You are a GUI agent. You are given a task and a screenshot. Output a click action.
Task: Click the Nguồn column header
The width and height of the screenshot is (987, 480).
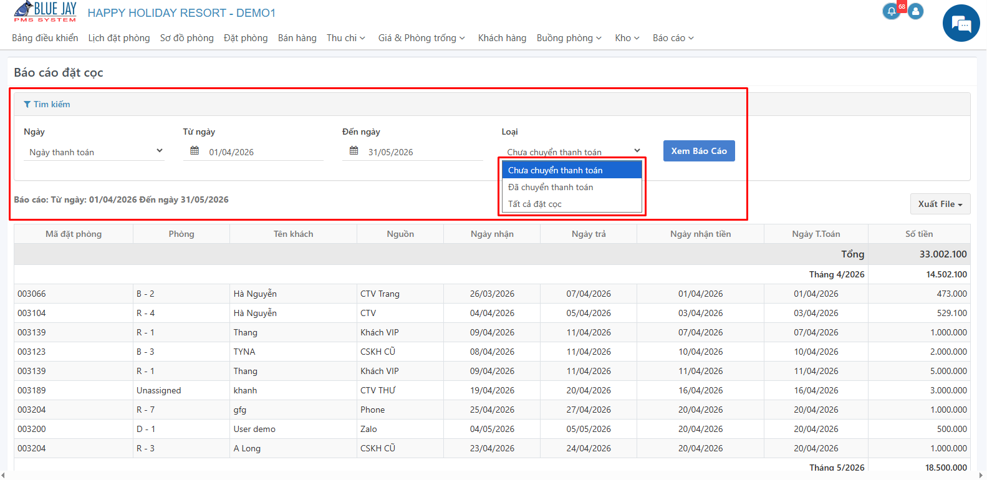coord(400,234)
